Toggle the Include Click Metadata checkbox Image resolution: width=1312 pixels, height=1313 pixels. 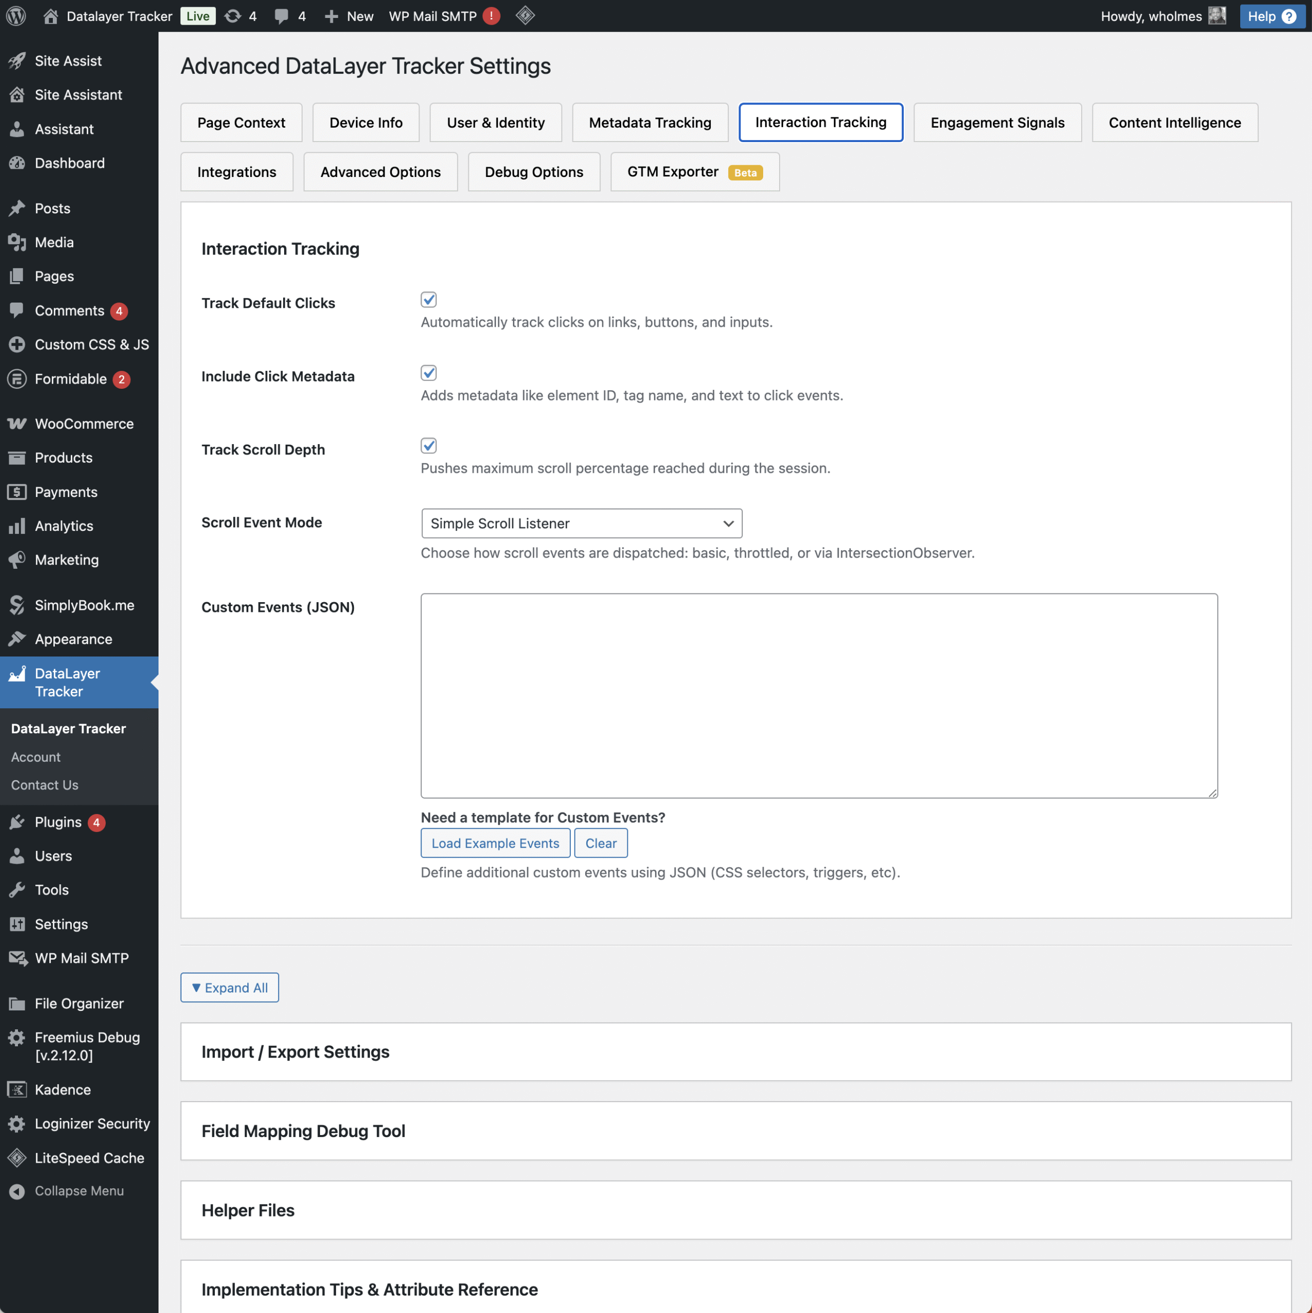(x=428, y=373)
